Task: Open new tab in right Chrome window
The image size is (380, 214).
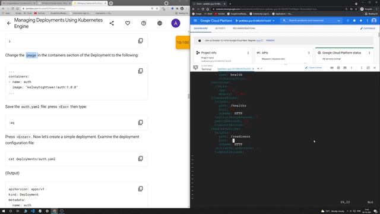Action: tap(230, 4)
